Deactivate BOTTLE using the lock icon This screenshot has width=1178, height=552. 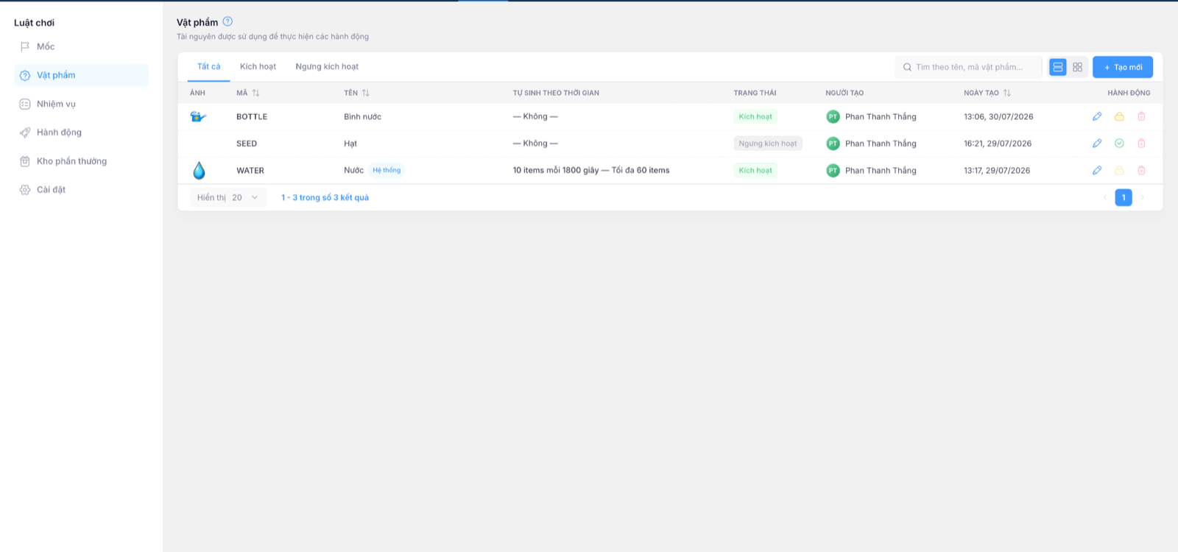pyautogui.click(x=1119, y=116)
